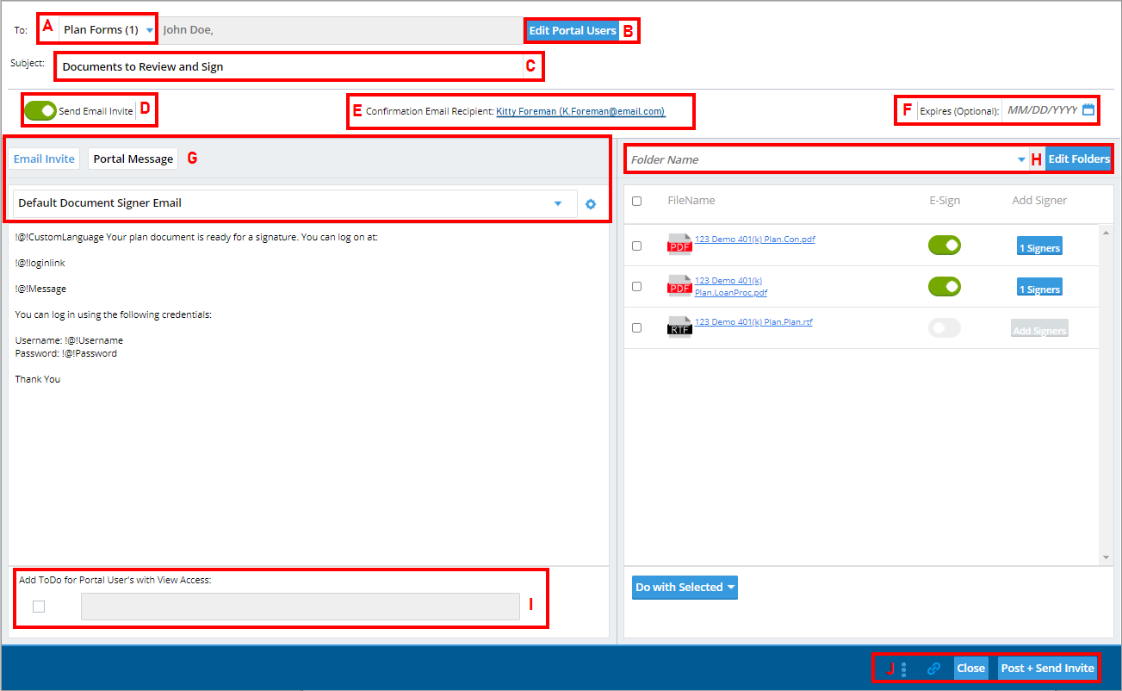Image resolution: width=1122 pixels, height=691 pixels.
Task: Open Default Document Signer Email dropdown
Action: pos(557,204)
